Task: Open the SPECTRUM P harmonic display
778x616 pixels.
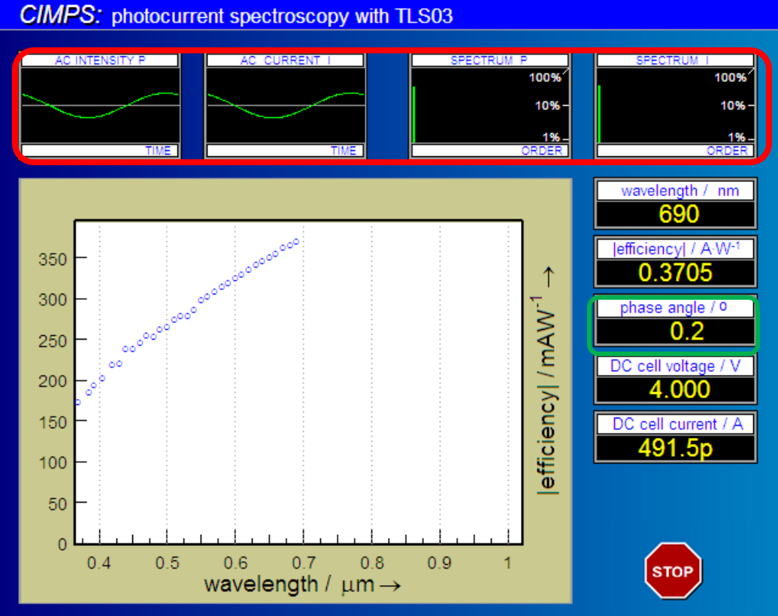Action: click(x=490, y=105)
